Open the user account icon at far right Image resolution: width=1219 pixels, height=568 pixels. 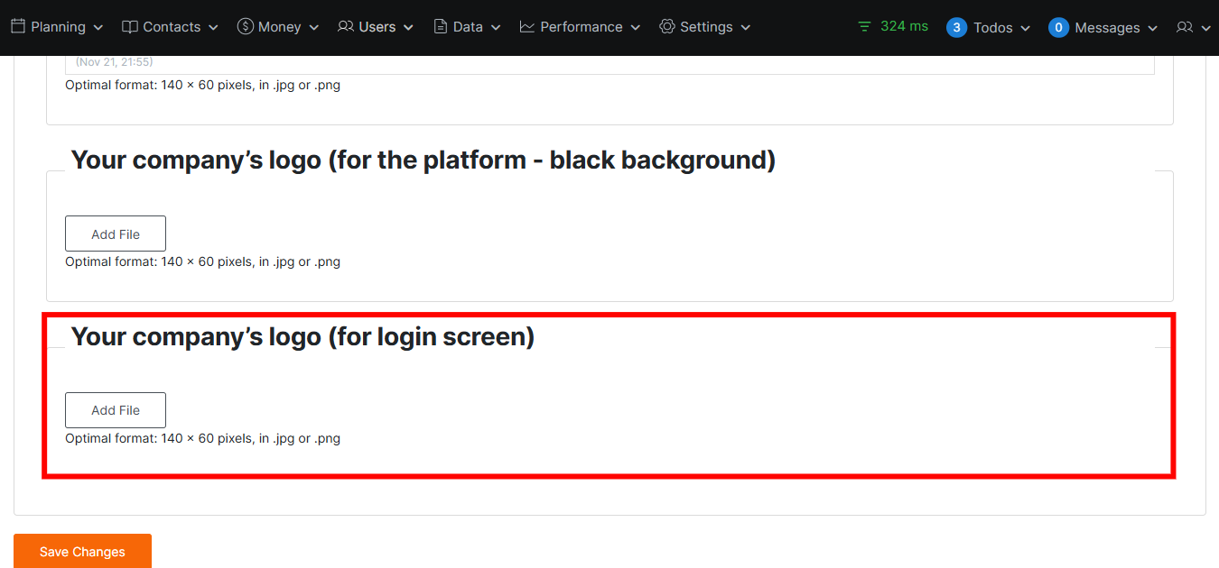click(x=1185, y=28)
